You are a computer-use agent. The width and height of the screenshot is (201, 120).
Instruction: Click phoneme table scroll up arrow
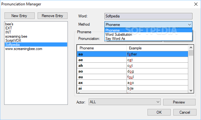[x=191, y=47]
